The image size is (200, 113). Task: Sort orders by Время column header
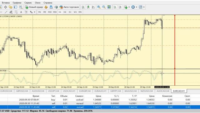tap(36, 96)
